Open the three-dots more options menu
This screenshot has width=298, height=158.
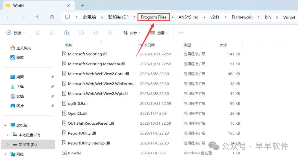(181, 33)
